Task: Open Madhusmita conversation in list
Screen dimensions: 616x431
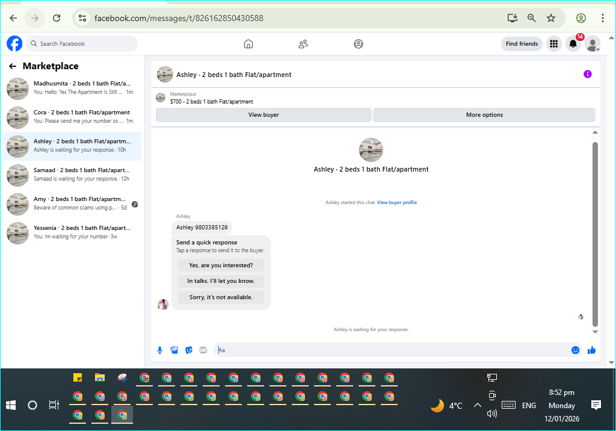Action: click(72, 88)
